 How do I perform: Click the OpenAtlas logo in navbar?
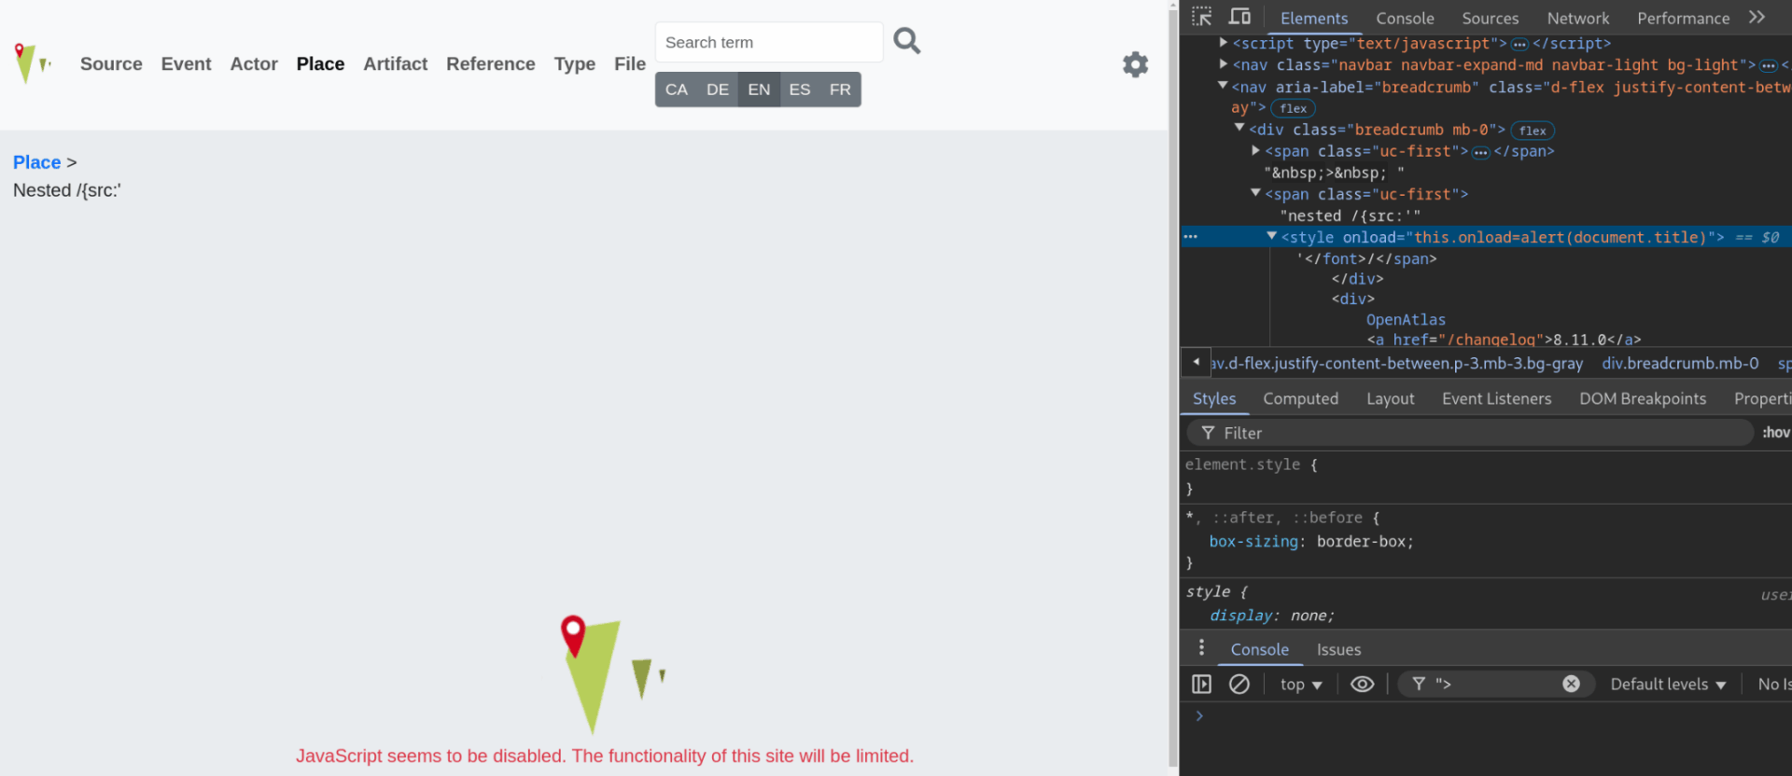[x=33, y=63]
